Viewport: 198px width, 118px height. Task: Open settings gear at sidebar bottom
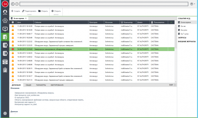click(5, 113)
